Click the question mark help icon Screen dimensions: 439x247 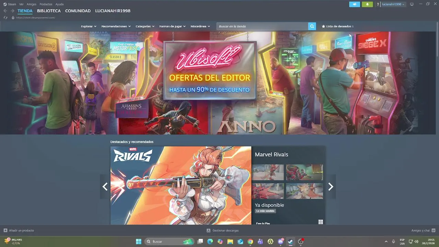pyautogui.click(x=378, y=4)
